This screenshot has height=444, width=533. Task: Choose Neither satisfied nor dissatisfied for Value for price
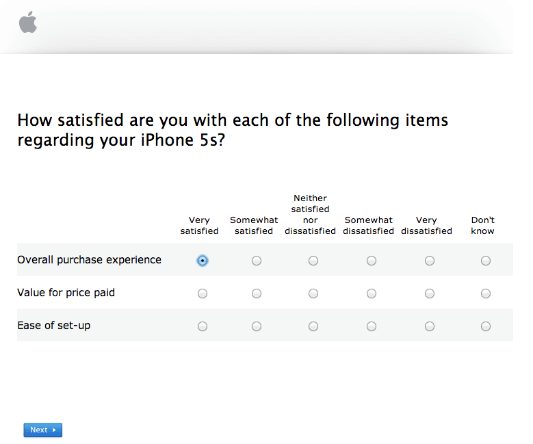click(x=313, y=293)
